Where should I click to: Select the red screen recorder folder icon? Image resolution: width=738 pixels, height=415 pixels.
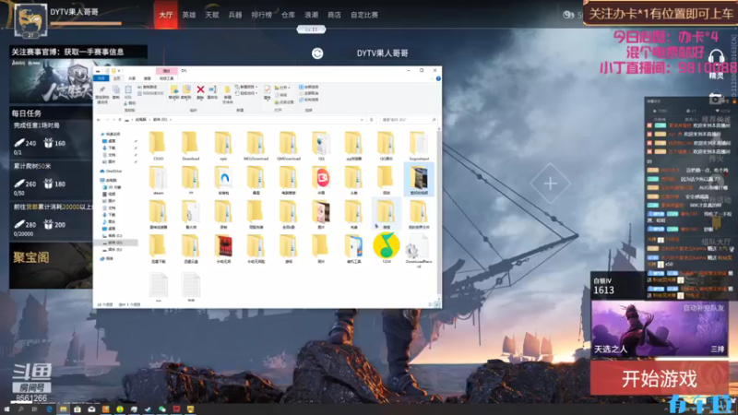321,180
